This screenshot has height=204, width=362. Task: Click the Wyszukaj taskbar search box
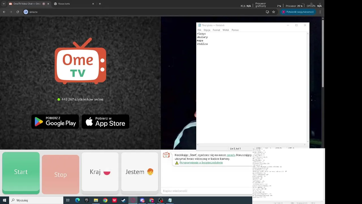click(x=36, y=200)
